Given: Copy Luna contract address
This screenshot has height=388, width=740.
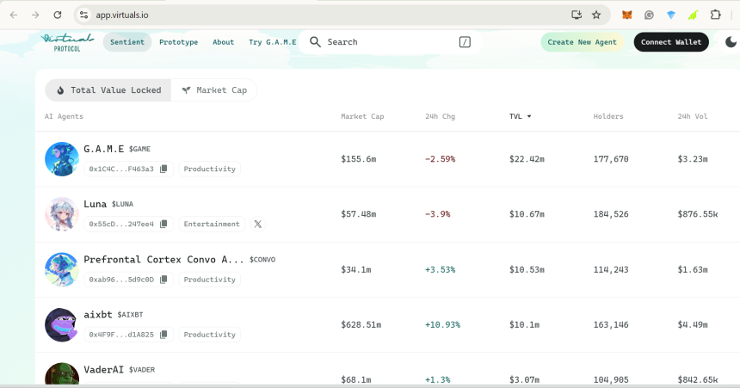Looking at the screenshot, I should point(163,225).
